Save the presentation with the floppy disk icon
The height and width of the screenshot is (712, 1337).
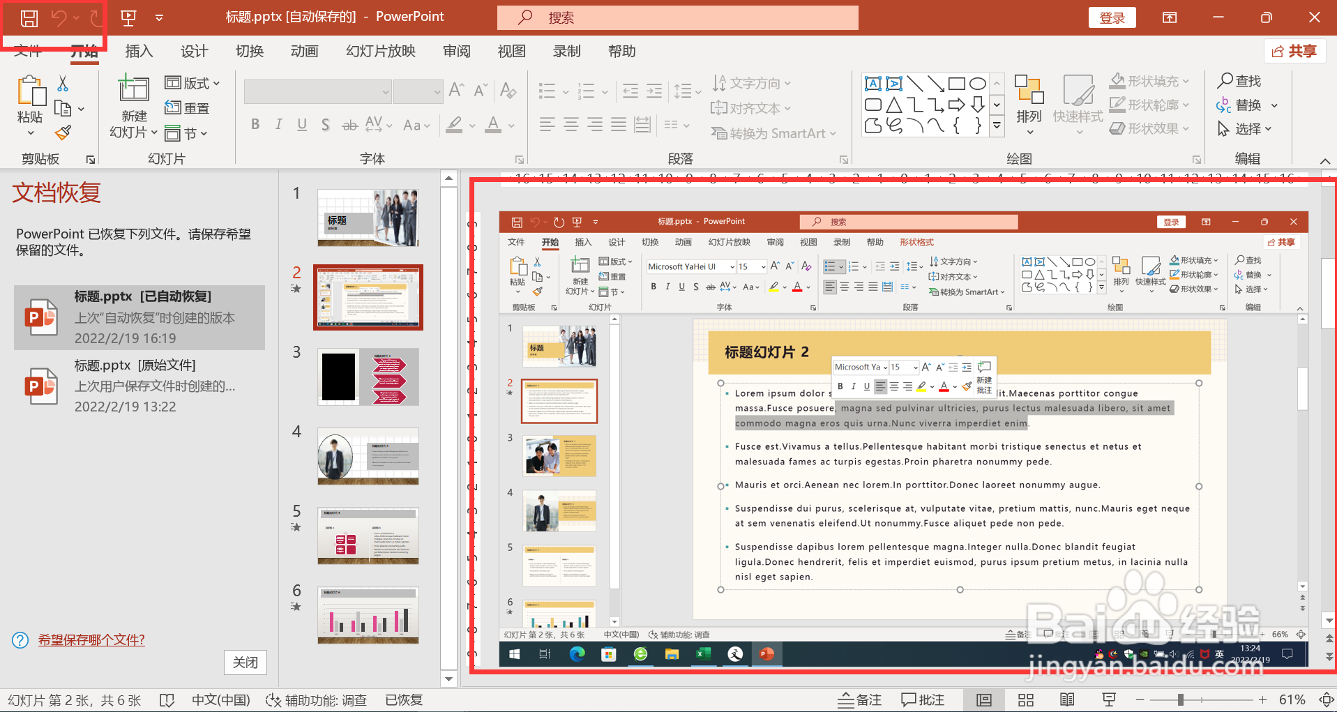tap(29, 18)
